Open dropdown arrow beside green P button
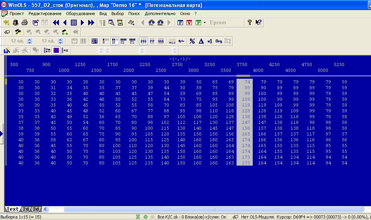The width and height of the screenshot is (371, 220). [x=205, y=23]
